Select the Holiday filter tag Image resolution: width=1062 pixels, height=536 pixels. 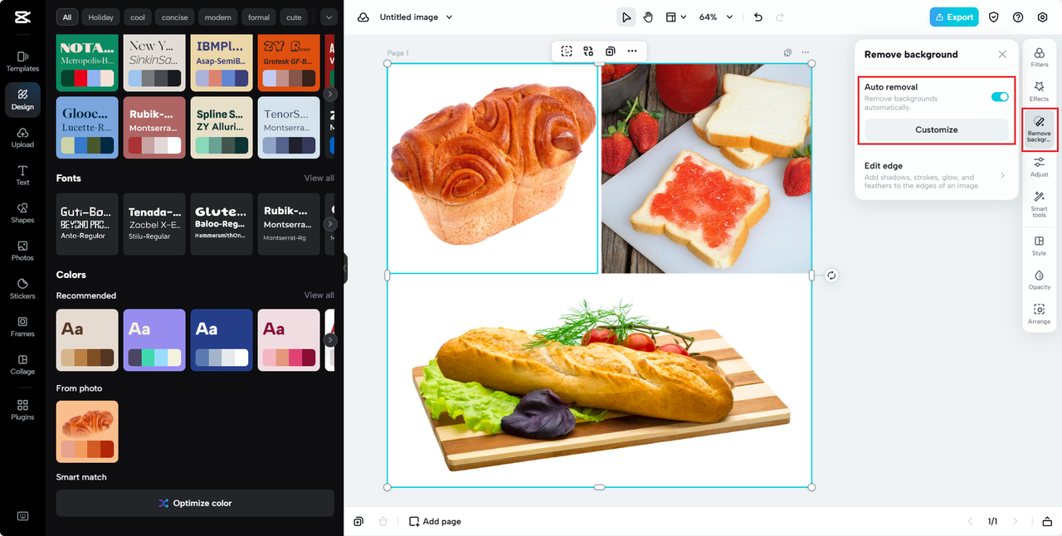(101, 17)
